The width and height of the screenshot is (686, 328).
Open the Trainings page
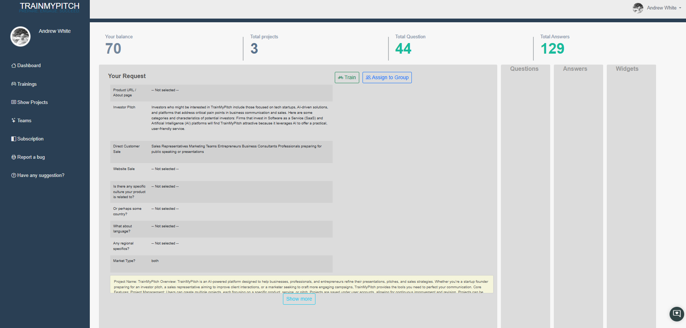coord(27,84)
